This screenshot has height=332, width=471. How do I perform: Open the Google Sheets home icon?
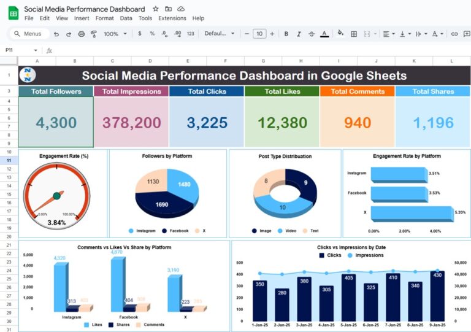coord(13,14)
